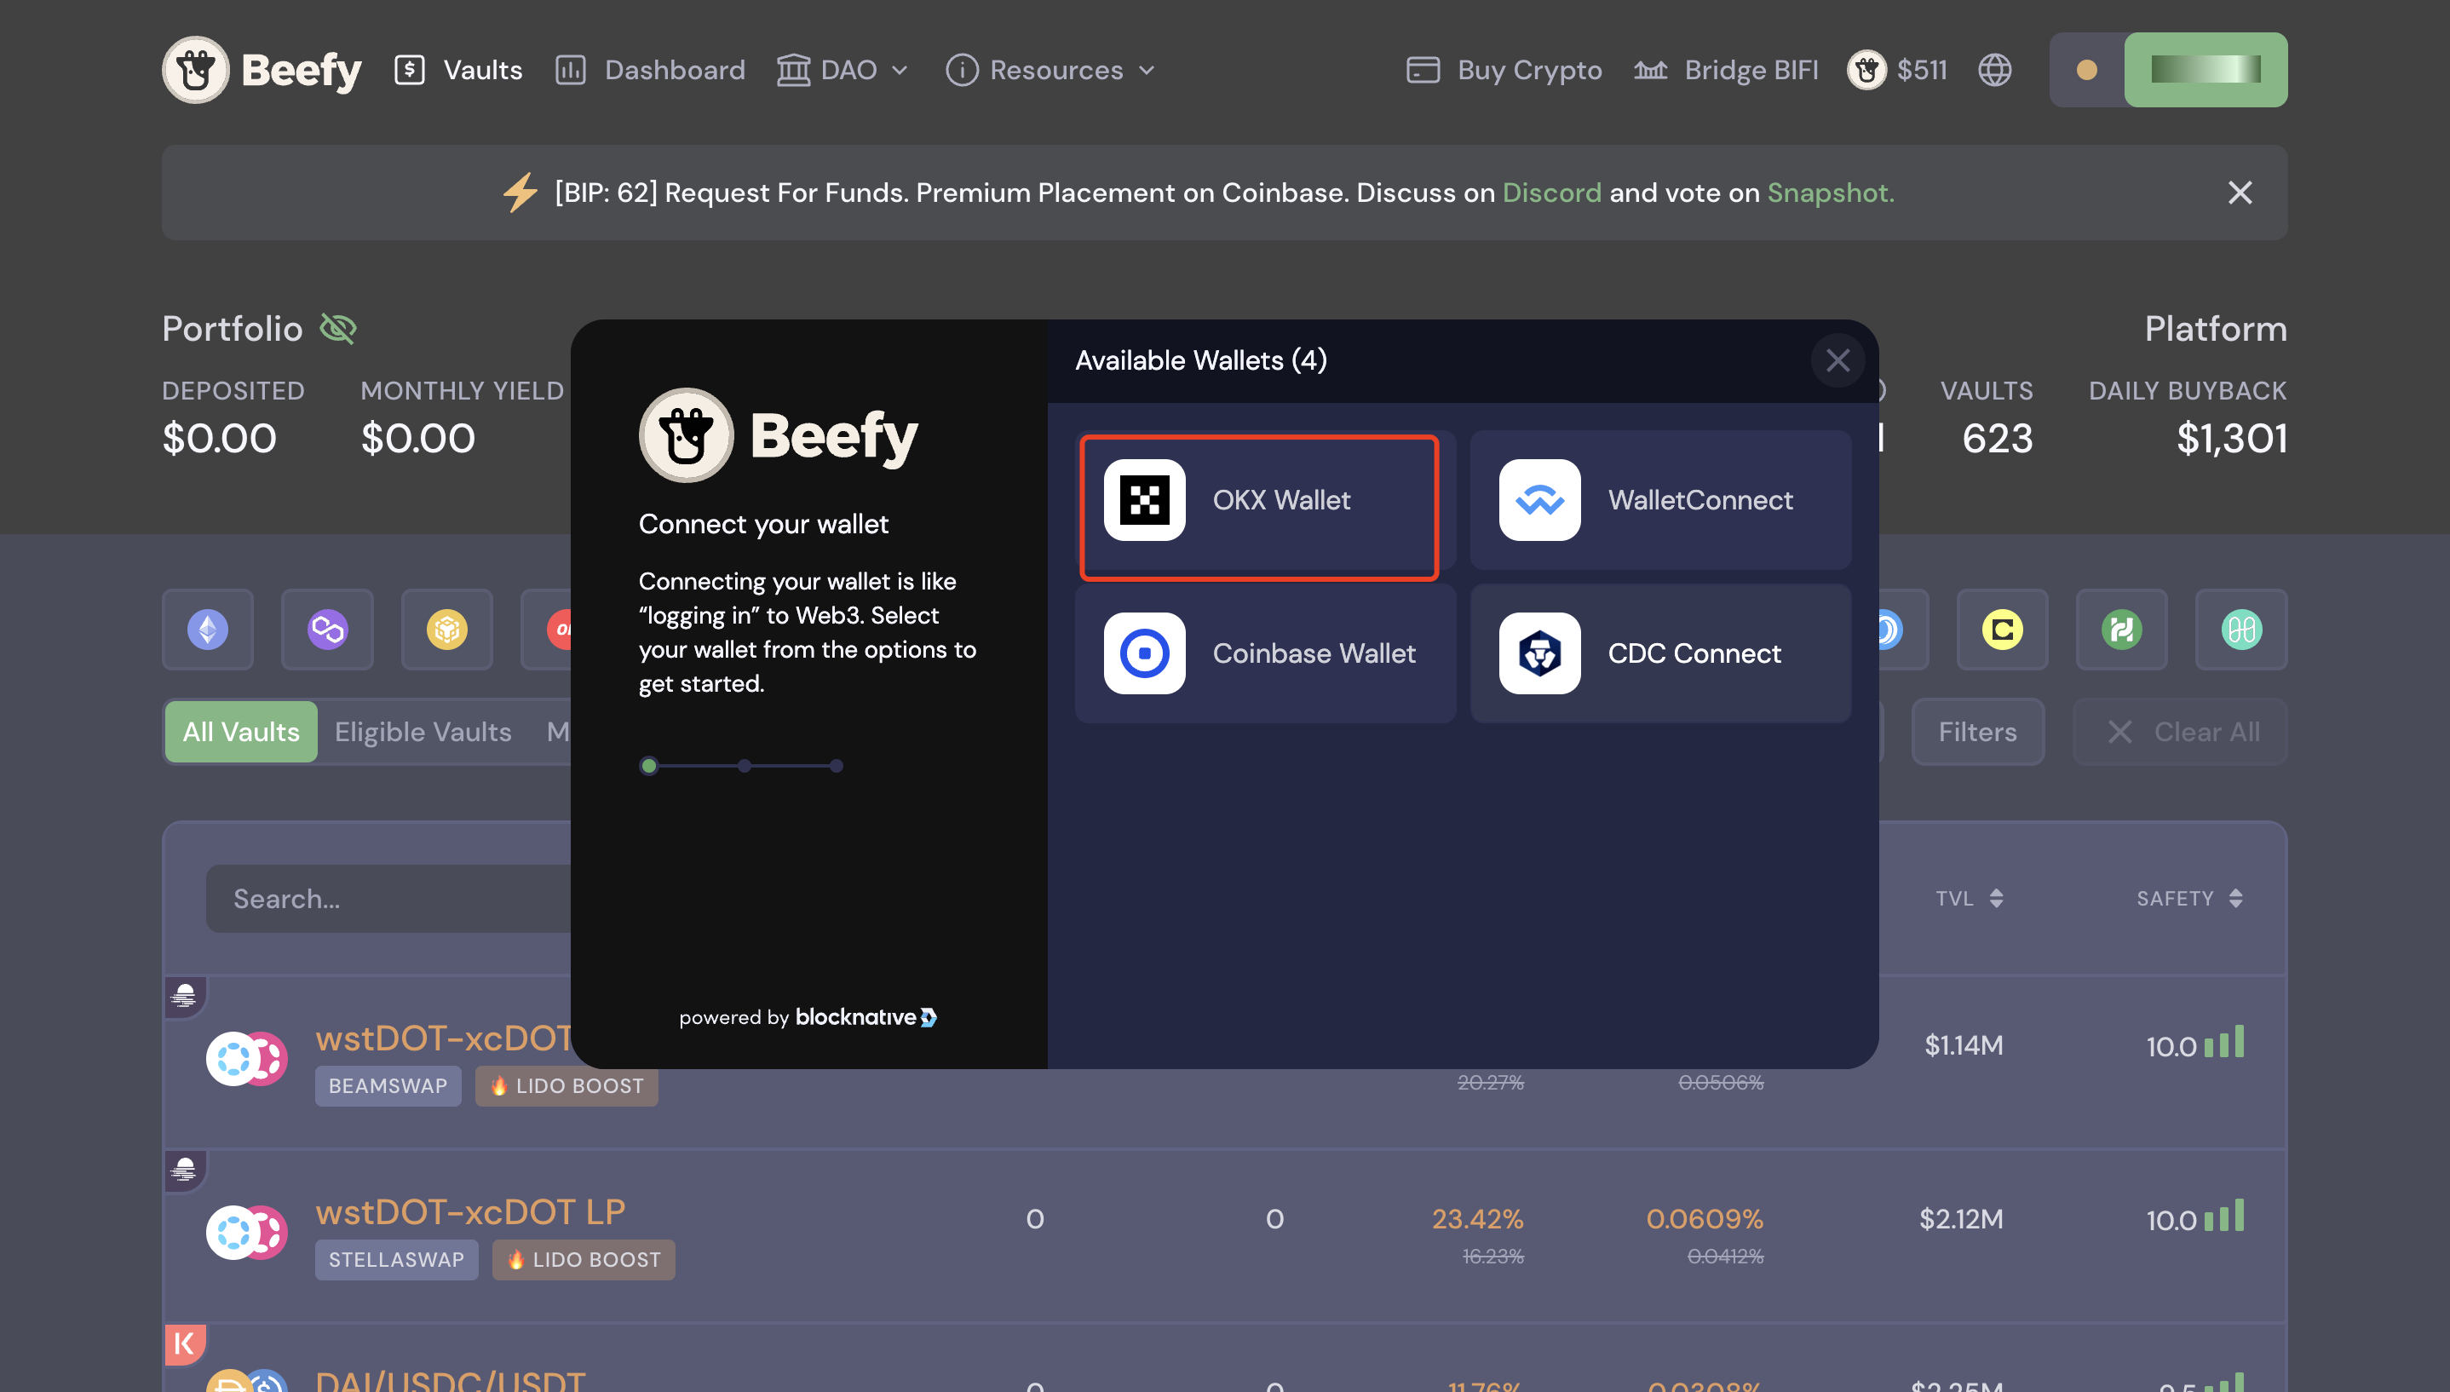Filter vaults by BNB chain icon
Image resolution: width=2450 pixels, height=1392 pixels.
[446, 629]
